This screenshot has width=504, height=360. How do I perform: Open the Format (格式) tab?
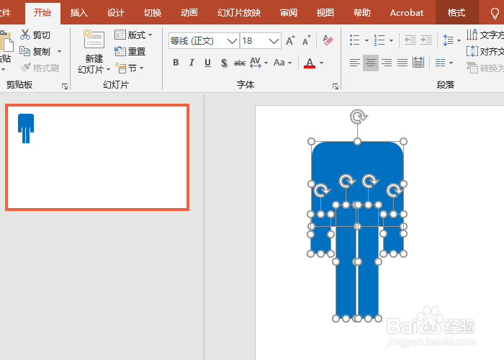pyautogui.click(x=456, y=13)
